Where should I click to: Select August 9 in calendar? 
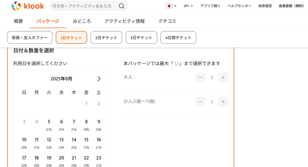tap(99, 125)
